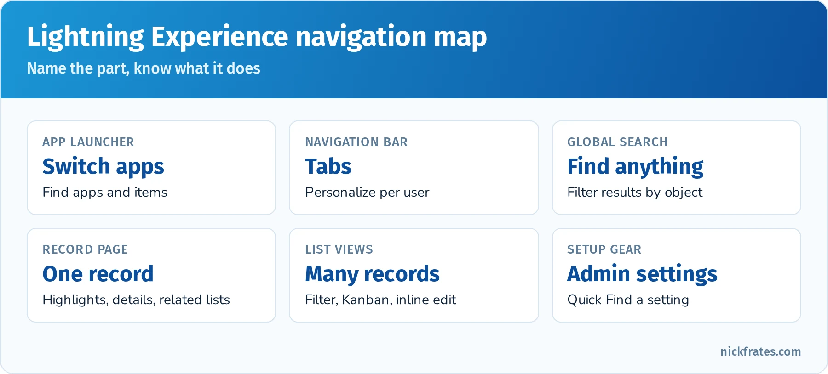The width and height of the screenshot is (828, 374).
Task: Click 'Personalize per user' text
Action: point(367,192)
